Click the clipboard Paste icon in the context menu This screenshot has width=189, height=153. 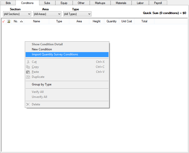[x=28, y=72]
